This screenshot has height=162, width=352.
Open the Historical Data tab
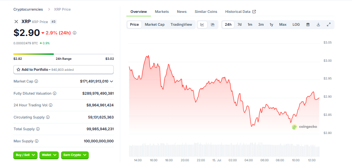pyautogui.click(x=240, y=12)
